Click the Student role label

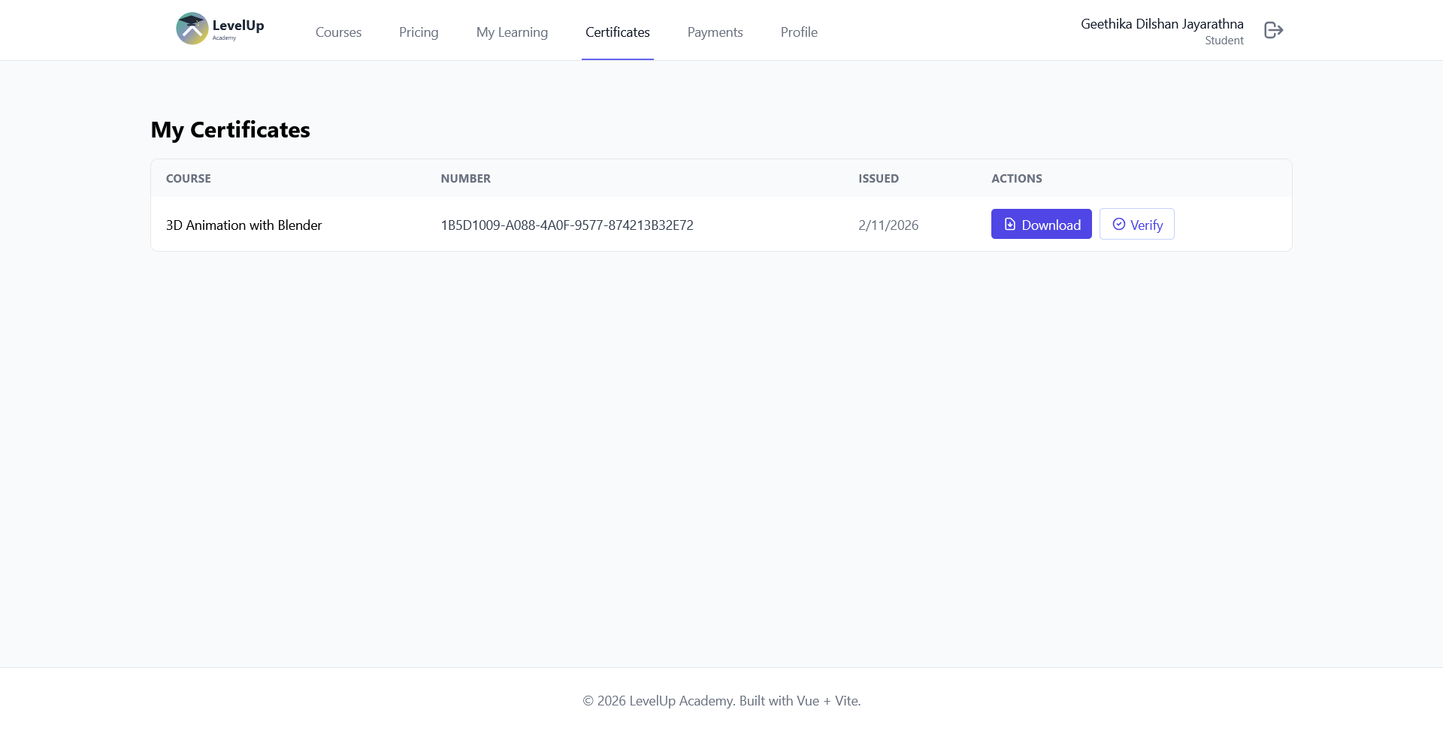point(1224,41)
